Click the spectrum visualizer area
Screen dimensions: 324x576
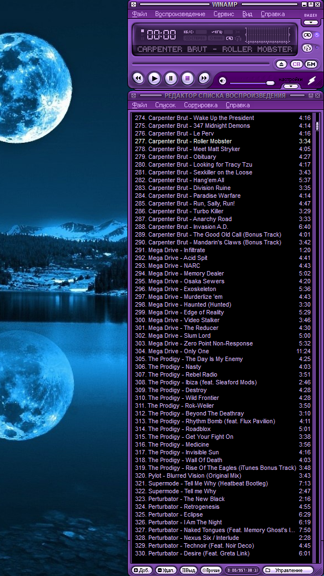267,35
